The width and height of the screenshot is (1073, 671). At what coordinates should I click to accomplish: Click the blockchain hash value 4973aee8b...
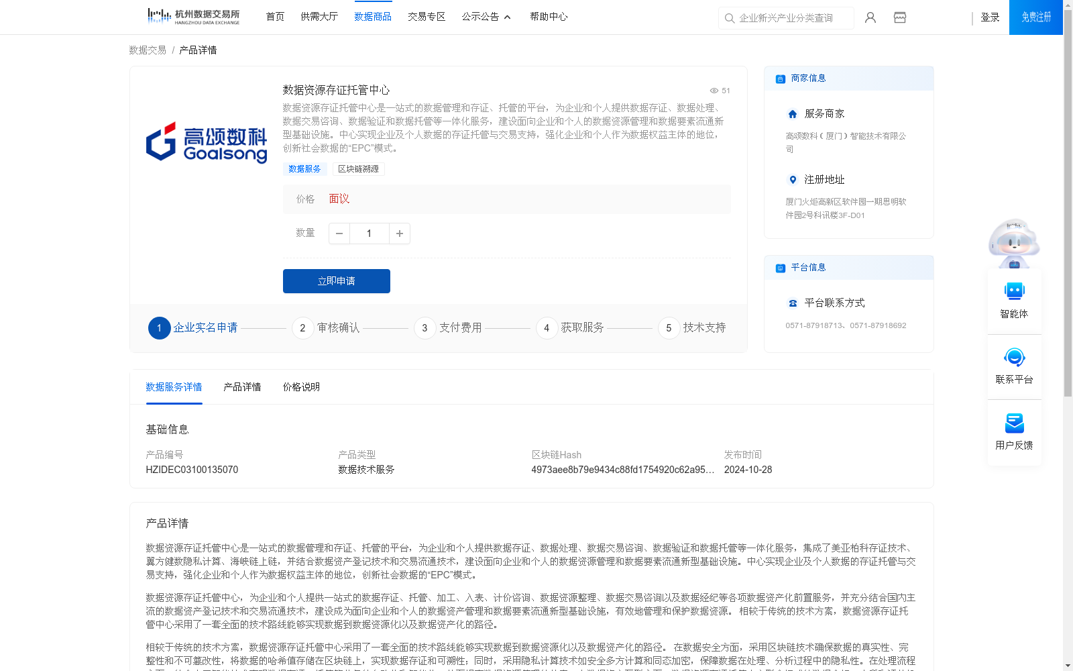(x=623, y=470)
